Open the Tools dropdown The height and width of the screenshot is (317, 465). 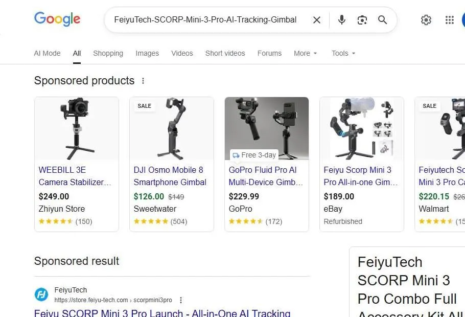[x=343, y=53]
